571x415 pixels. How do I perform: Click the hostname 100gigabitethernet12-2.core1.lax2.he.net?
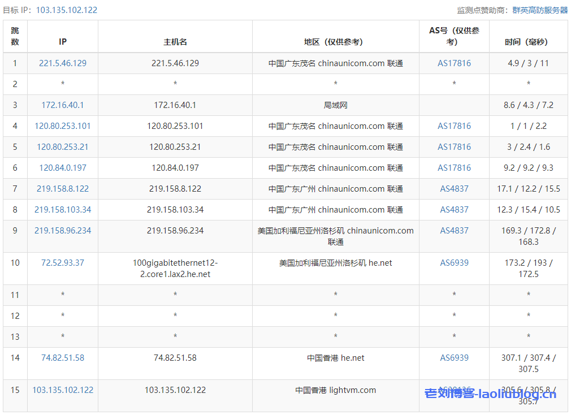[175, 269]
